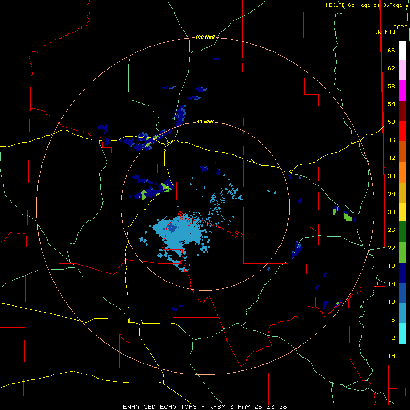410x410 pixels.
Task: Click the "50 NMI" range ring label
Action: [205, 122]
